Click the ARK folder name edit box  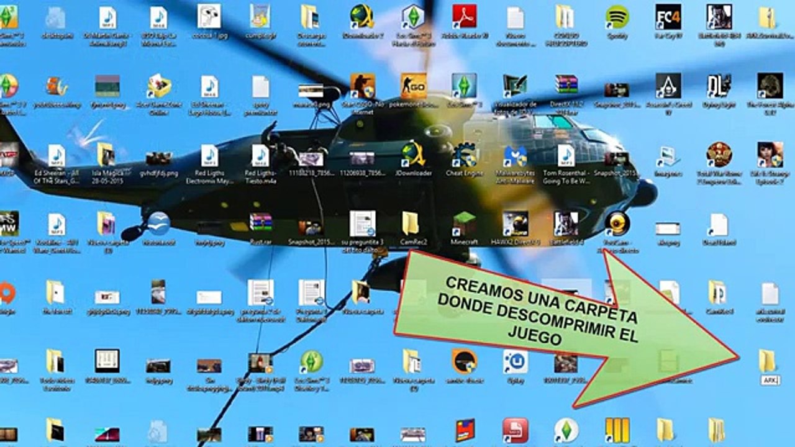click(770, 380)
